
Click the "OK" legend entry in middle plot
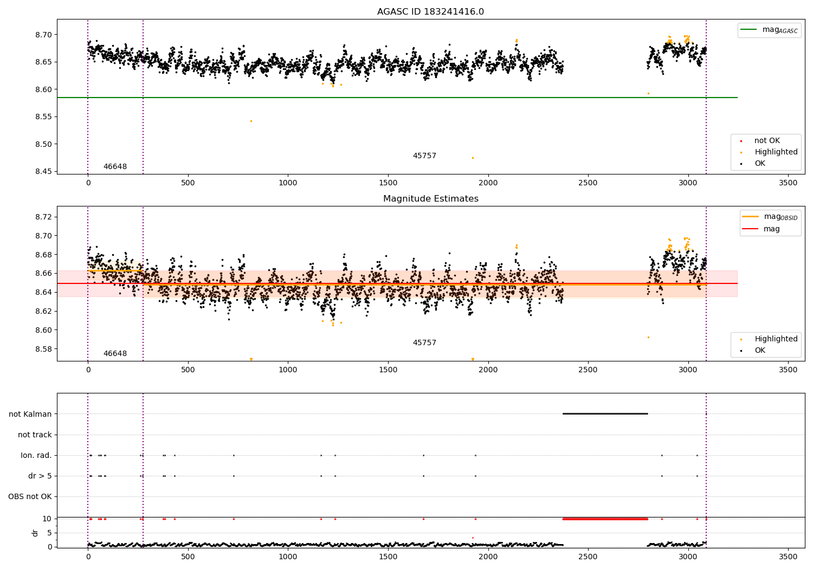point(752,351)
